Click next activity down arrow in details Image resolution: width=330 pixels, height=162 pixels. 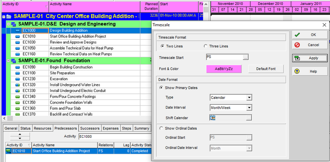click(20, 138)
